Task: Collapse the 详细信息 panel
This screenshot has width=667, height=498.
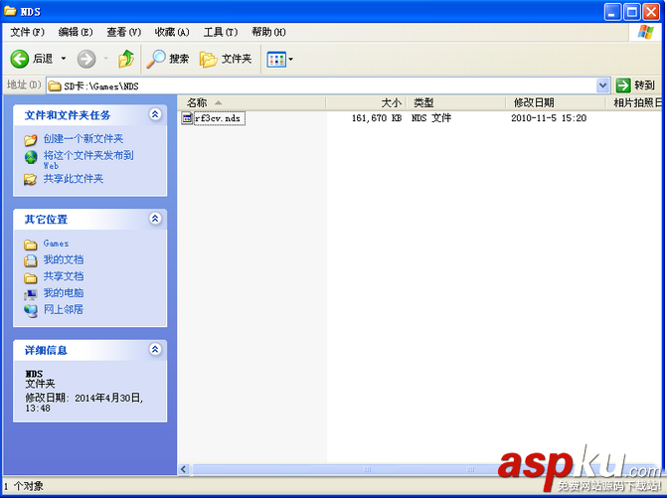Action: pyautogui.click(x=155, y=350)
